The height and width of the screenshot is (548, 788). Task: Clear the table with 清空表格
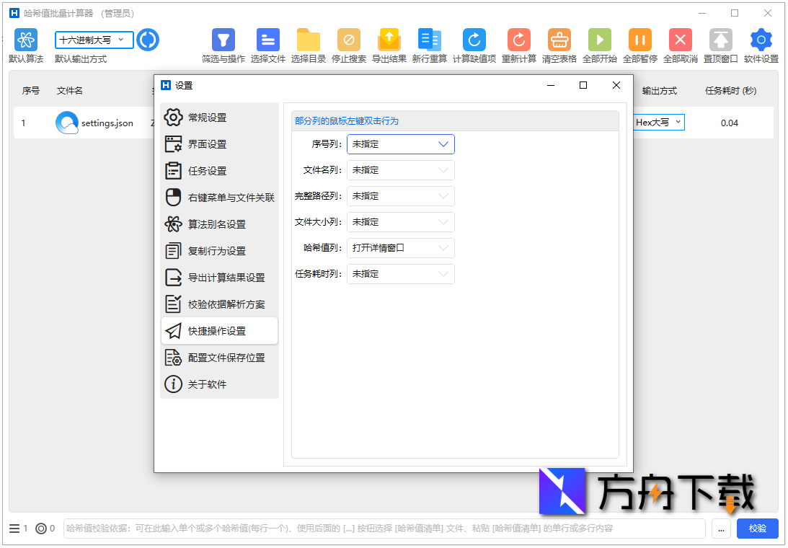pyautogui.click(x=559, y=40)
